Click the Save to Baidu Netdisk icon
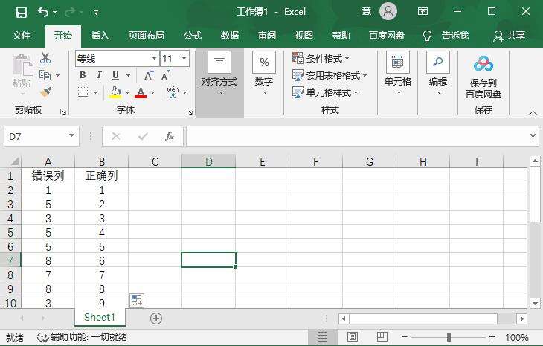This screenshot has height=346, width=543. (x=483, y=64)
